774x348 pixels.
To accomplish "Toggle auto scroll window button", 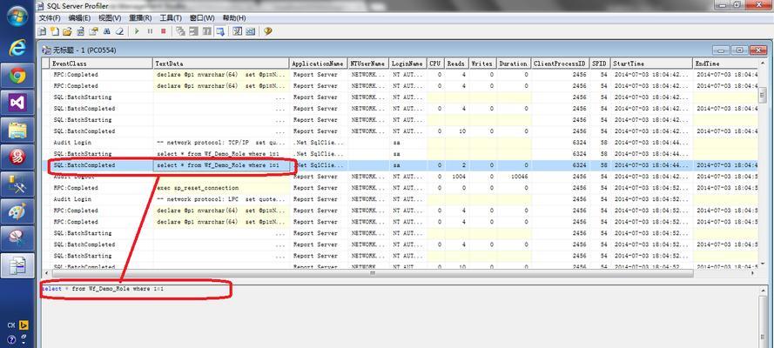I will [220, 31].
